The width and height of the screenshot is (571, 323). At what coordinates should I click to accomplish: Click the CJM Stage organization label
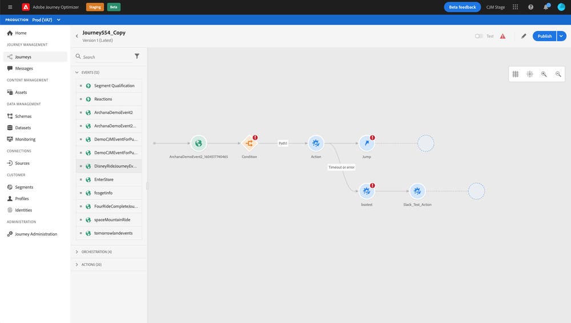coord(495,7)
